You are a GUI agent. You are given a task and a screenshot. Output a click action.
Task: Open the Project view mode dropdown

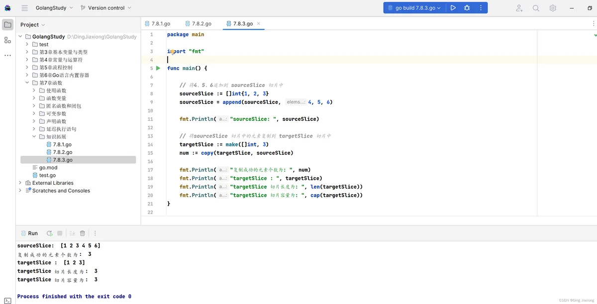(x=33, y=25)
